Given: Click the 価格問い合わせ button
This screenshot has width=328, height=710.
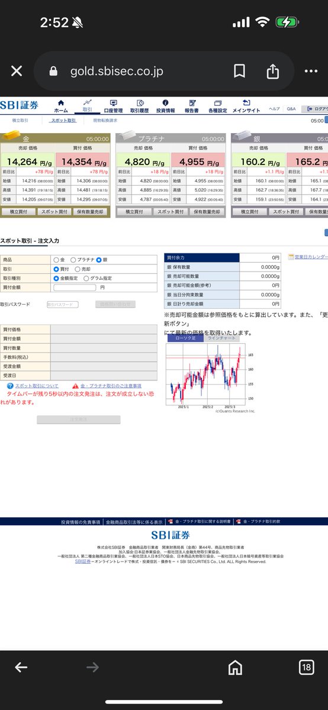Looking at the screenshot, I should tap(115, 304).
